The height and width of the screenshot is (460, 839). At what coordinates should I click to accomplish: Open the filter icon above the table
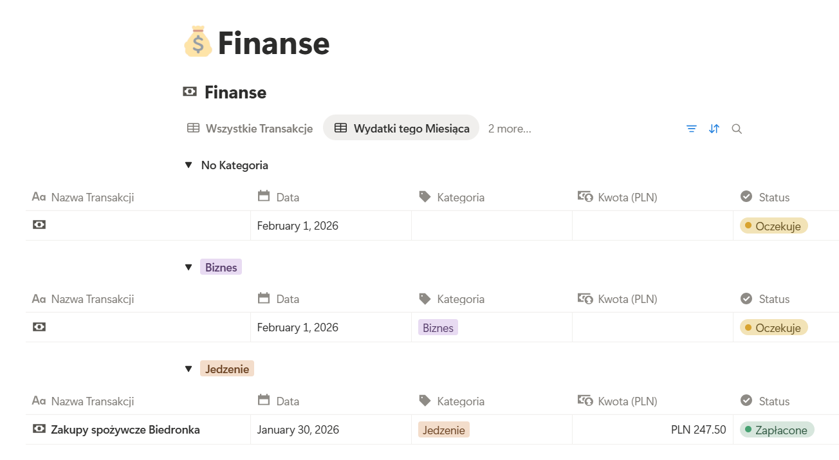[691, 129]
